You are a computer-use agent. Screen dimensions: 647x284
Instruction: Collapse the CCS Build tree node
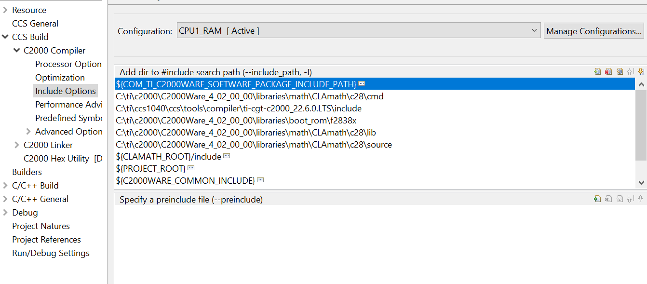tap(5, 37)
